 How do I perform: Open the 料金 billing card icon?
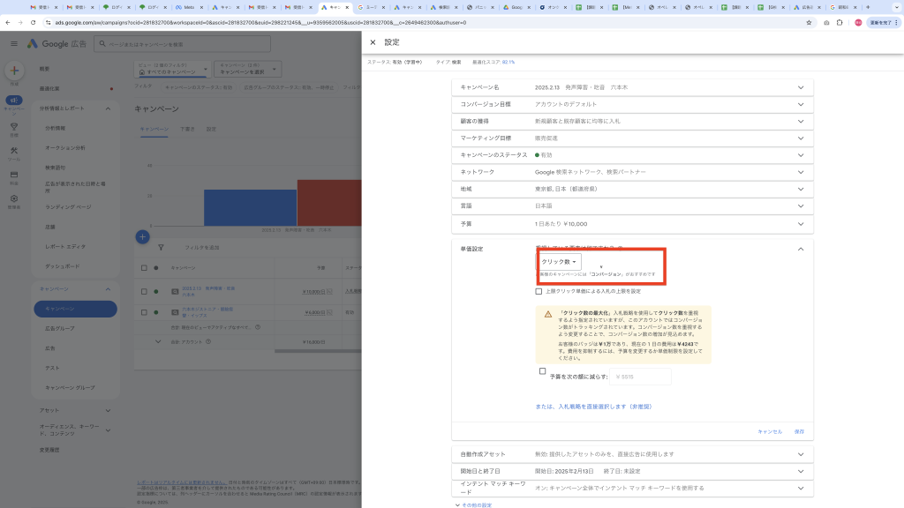point(14,175)
